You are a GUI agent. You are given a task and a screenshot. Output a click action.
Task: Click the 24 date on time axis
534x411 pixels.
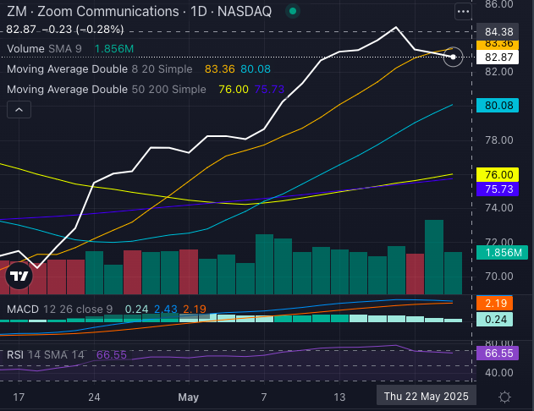click(x=94, y=397)
